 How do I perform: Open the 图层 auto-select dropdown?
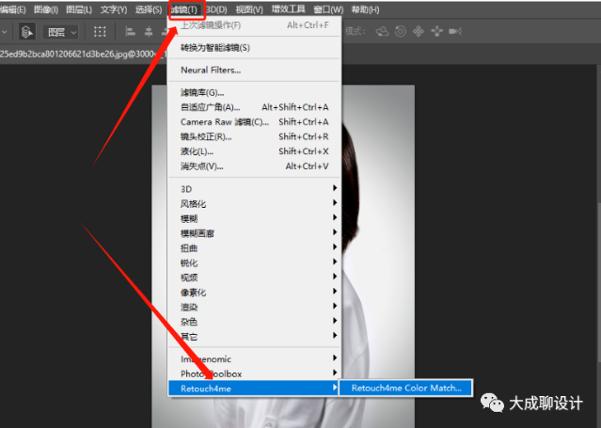click(61, 32)
